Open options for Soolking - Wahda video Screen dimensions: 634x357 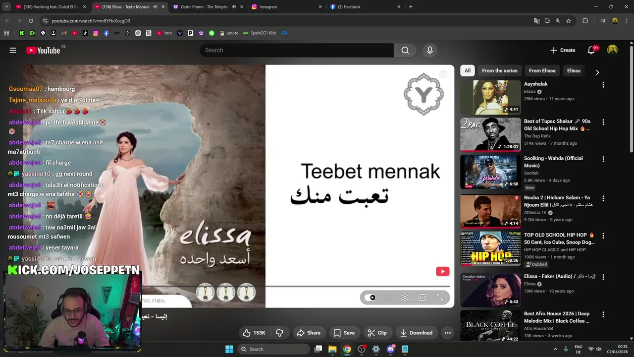coord(603,159)
